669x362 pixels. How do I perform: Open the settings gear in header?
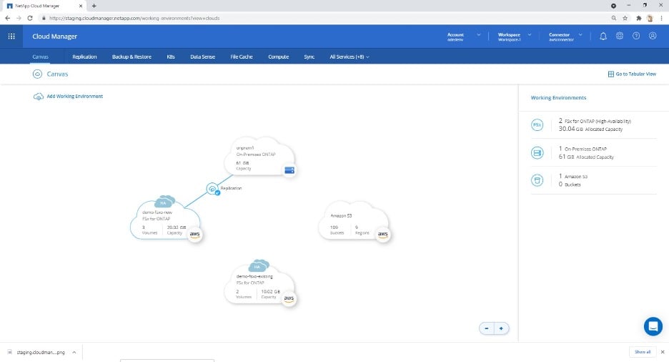620,36
